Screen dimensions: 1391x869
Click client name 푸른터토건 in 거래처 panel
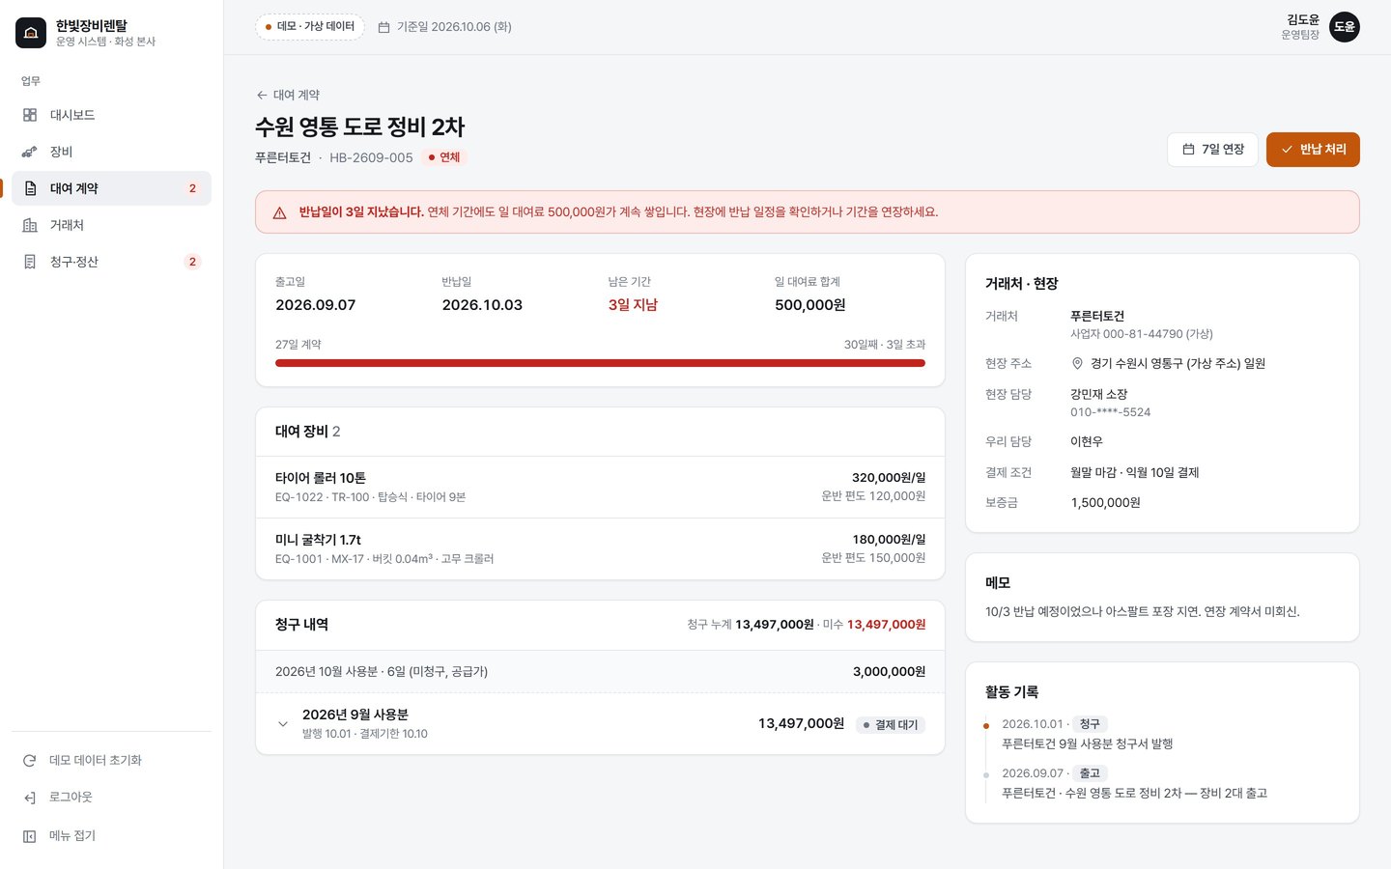tap(1097, 316)
